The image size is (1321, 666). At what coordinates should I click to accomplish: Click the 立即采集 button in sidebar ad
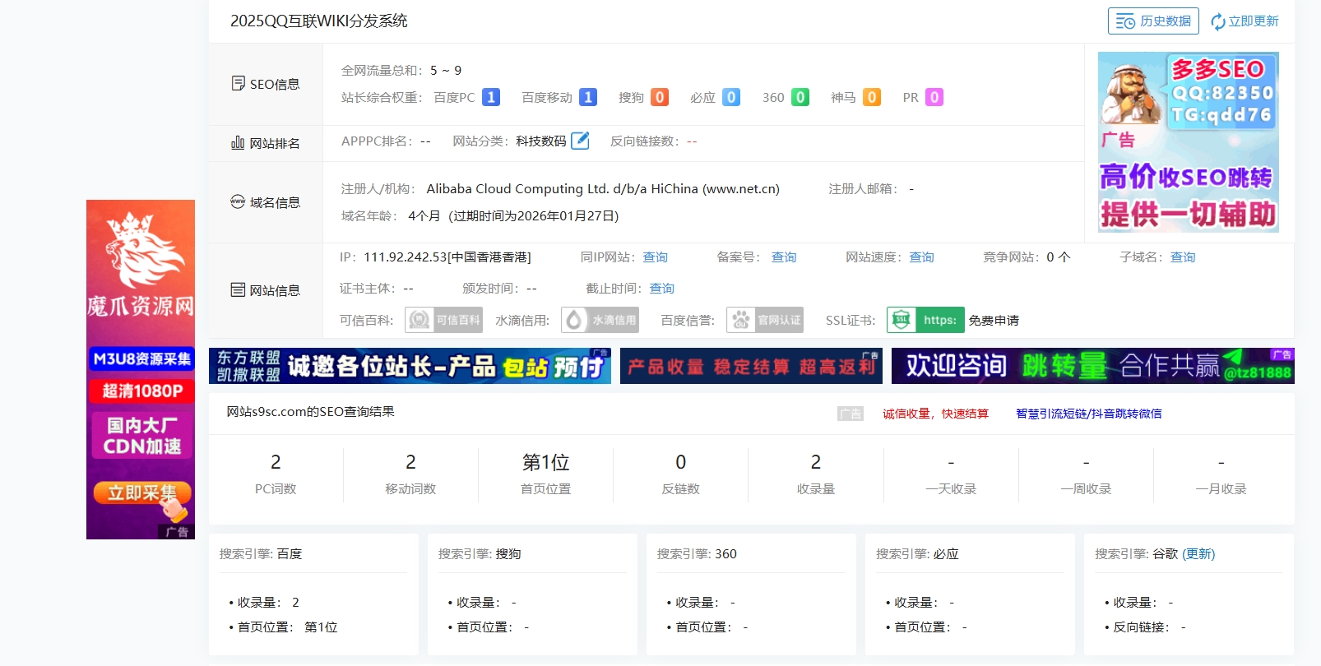point(142,493)
